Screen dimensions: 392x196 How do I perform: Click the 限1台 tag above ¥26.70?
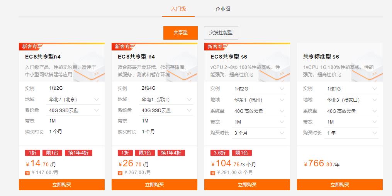145,153
